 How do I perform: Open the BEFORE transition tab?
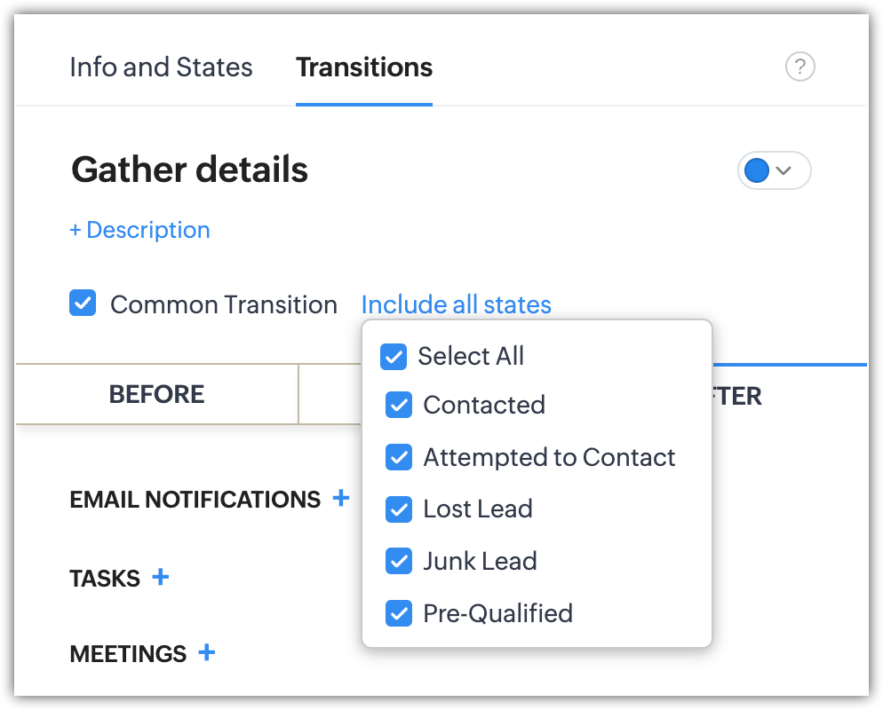coord(156,394)
